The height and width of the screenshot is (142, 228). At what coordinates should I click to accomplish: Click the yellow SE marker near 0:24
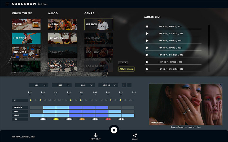click(71, 100)
